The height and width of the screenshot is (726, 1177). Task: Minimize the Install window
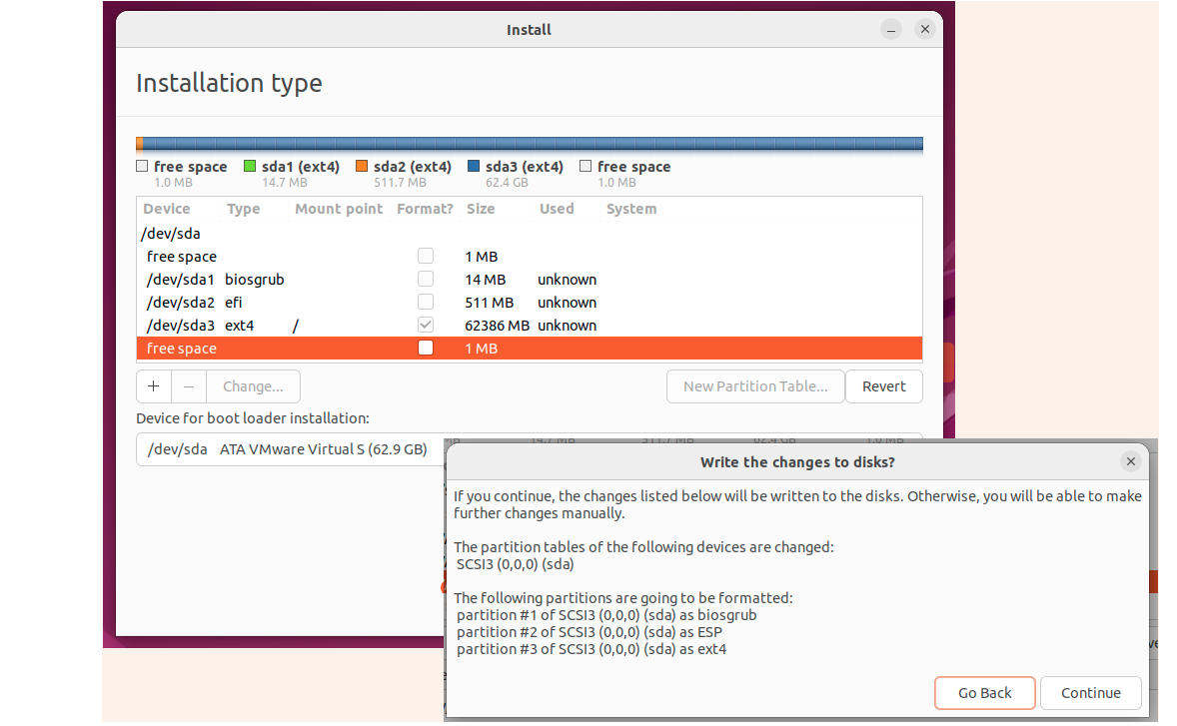[x=891, y=29]
